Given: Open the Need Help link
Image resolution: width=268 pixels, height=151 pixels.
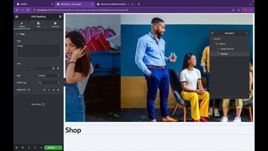Looking at the screenshot, I should click(38, 104).
